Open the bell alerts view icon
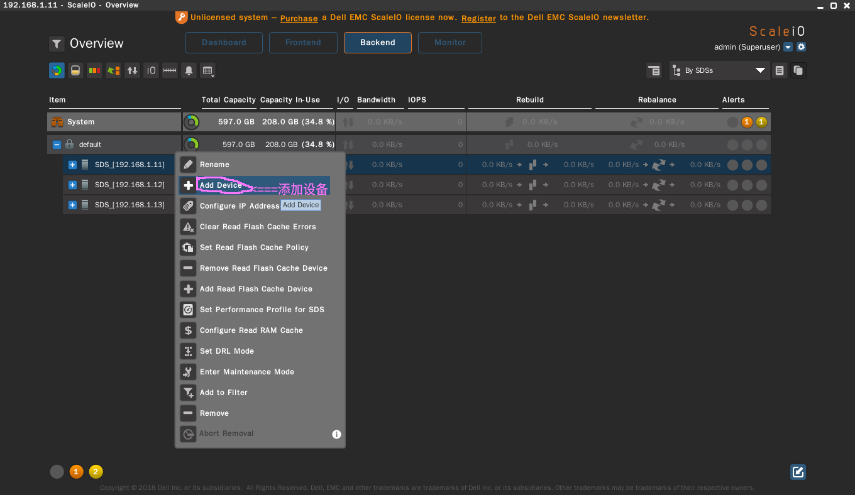 tap(189, 70)
